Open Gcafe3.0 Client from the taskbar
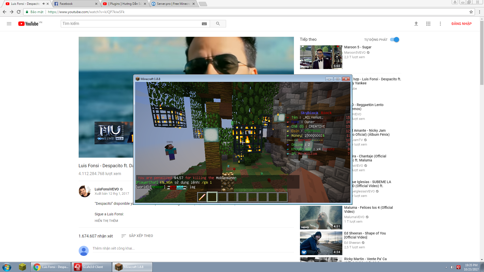This screenshot has height=272, width=484. tap(92, 267)
